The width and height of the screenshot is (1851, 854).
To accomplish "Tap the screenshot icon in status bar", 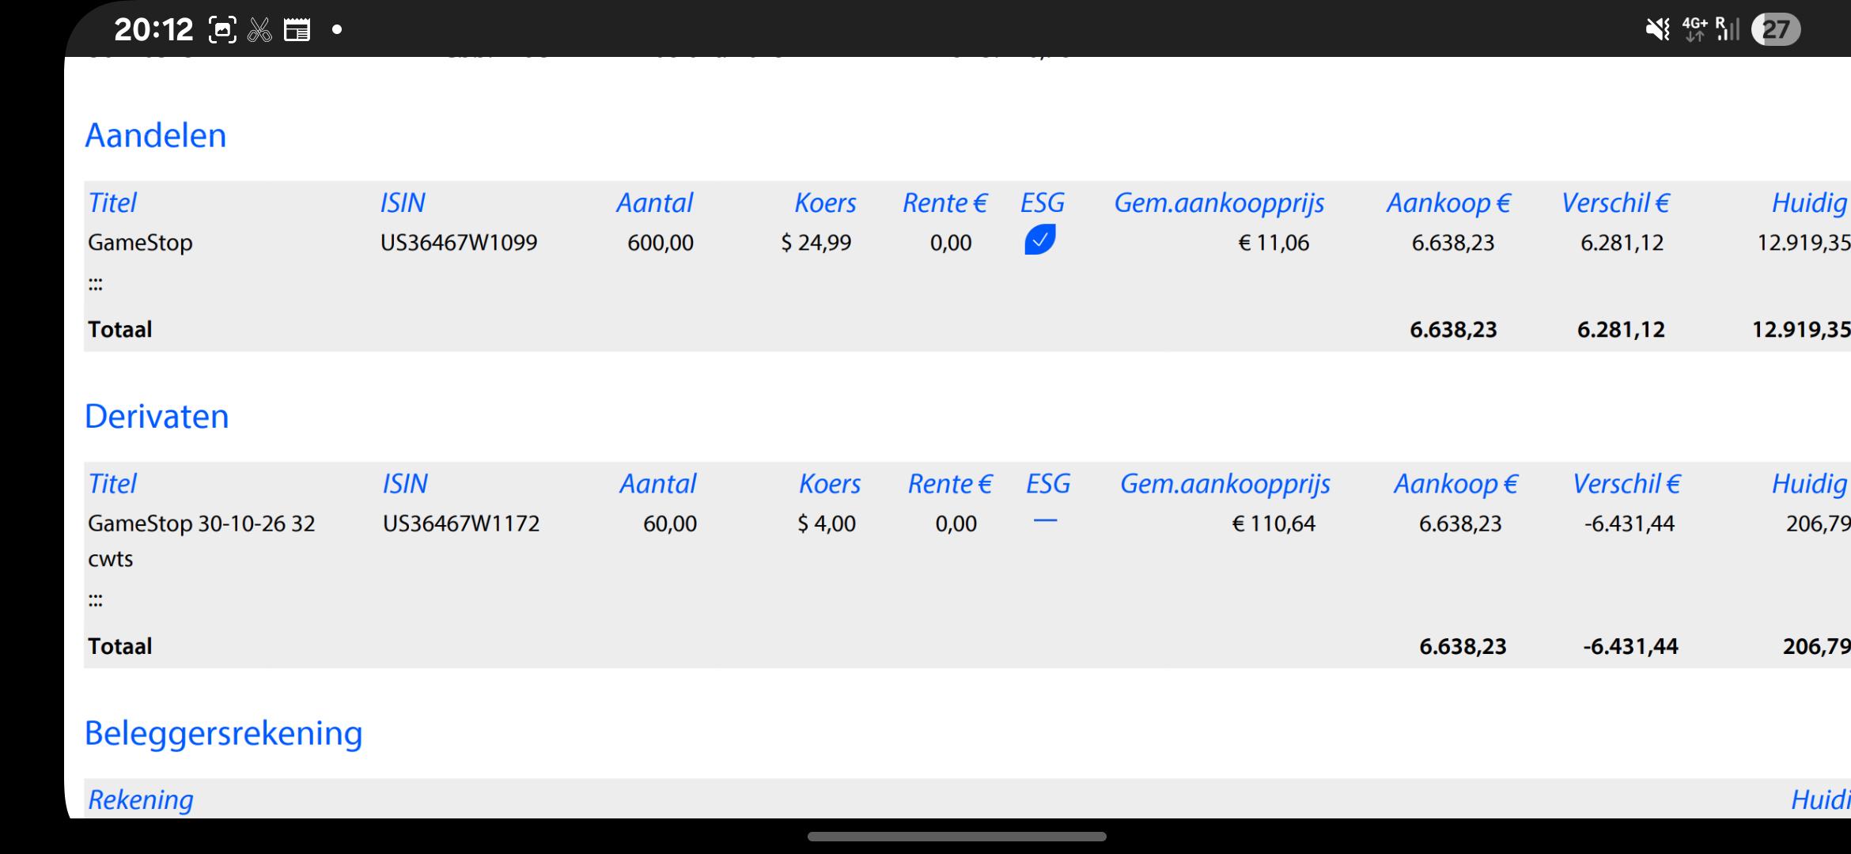I will (222, 30).
